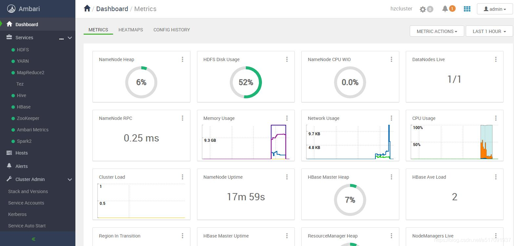Open the Last 1 Hour time range dropdown

click(489, 31)
